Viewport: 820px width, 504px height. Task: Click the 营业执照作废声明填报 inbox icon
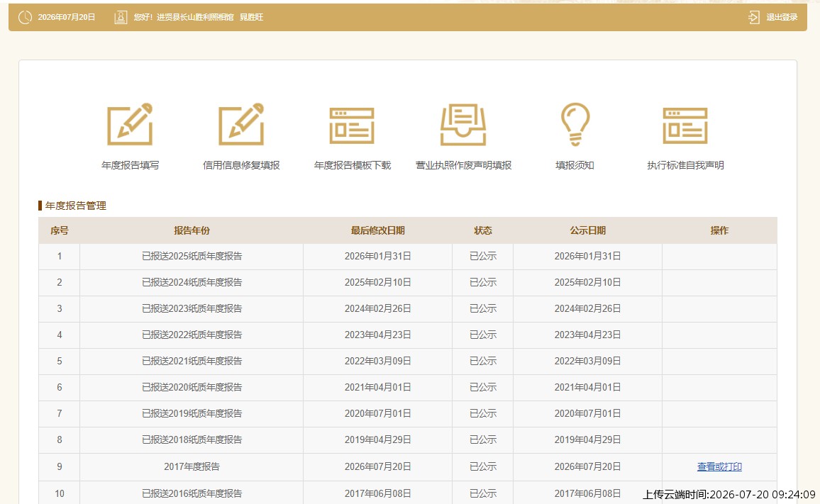(463, 125)
